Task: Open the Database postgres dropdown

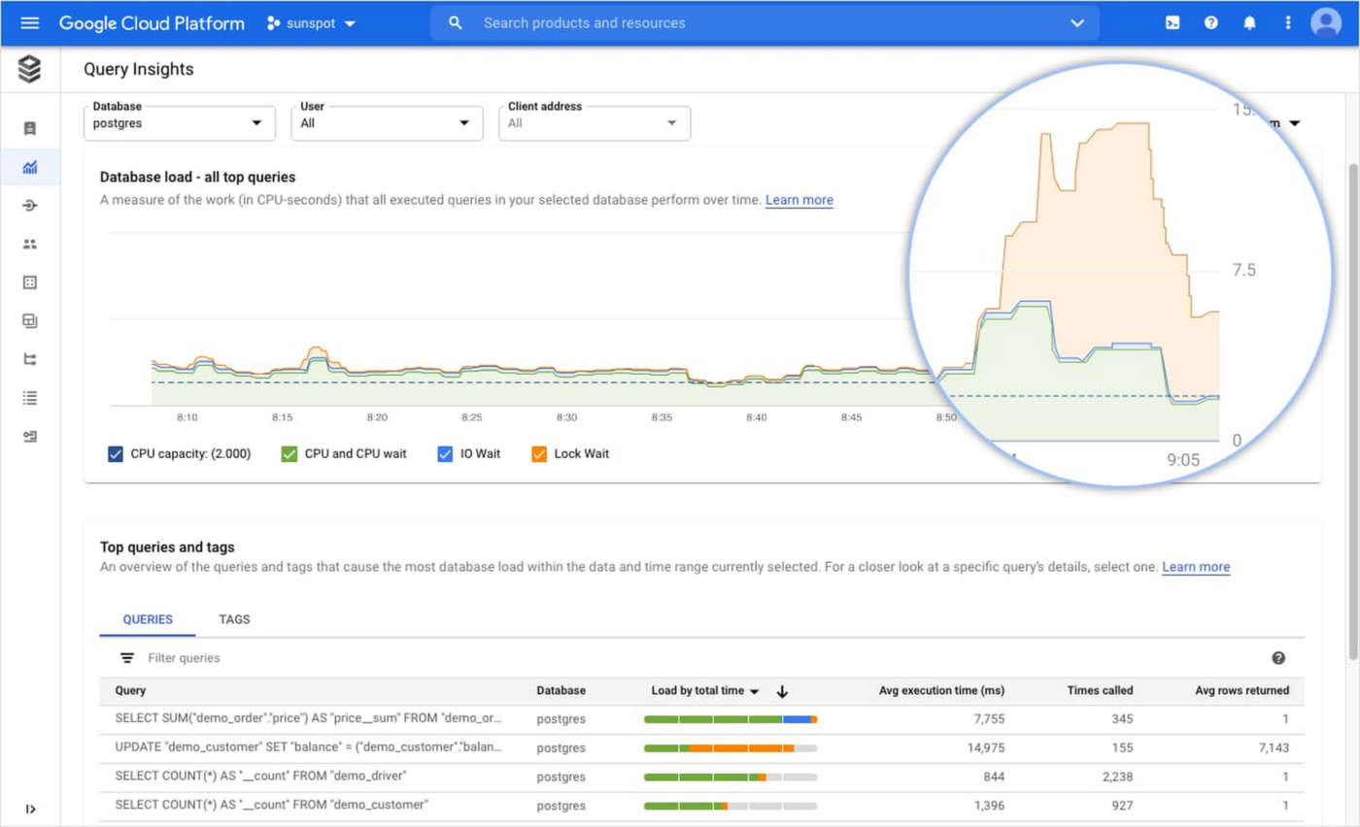Action: pos(179,123)
